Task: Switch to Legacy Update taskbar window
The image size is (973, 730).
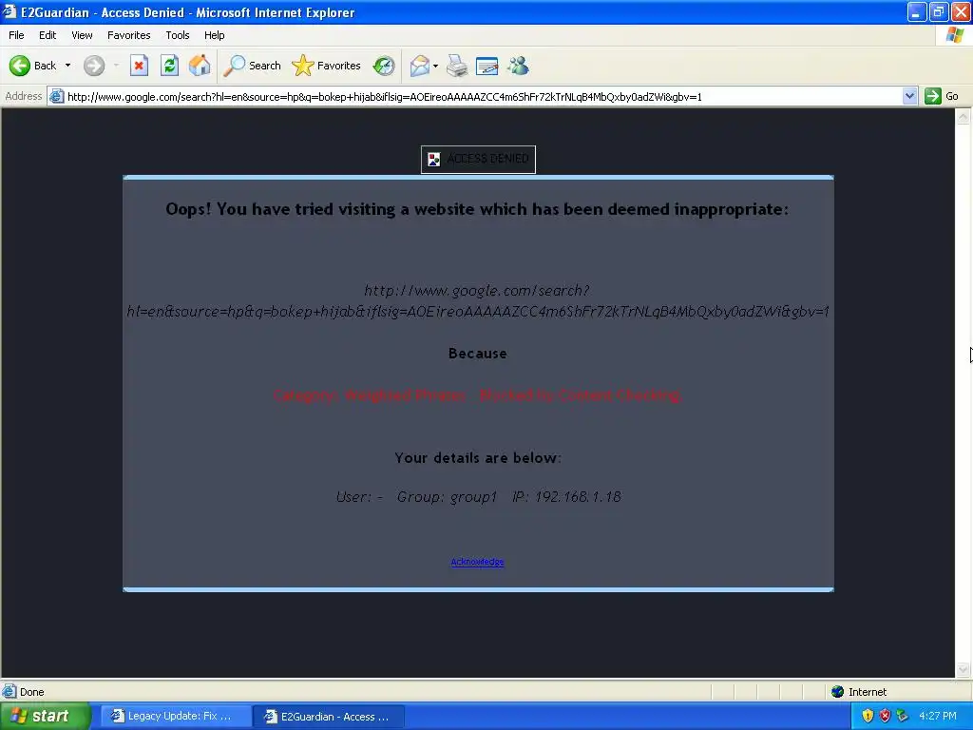Action: coord(176,717)
